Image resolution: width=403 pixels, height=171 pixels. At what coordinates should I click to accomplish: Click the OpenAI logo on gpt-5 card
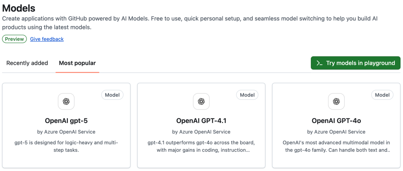click(x=66, y=101)
